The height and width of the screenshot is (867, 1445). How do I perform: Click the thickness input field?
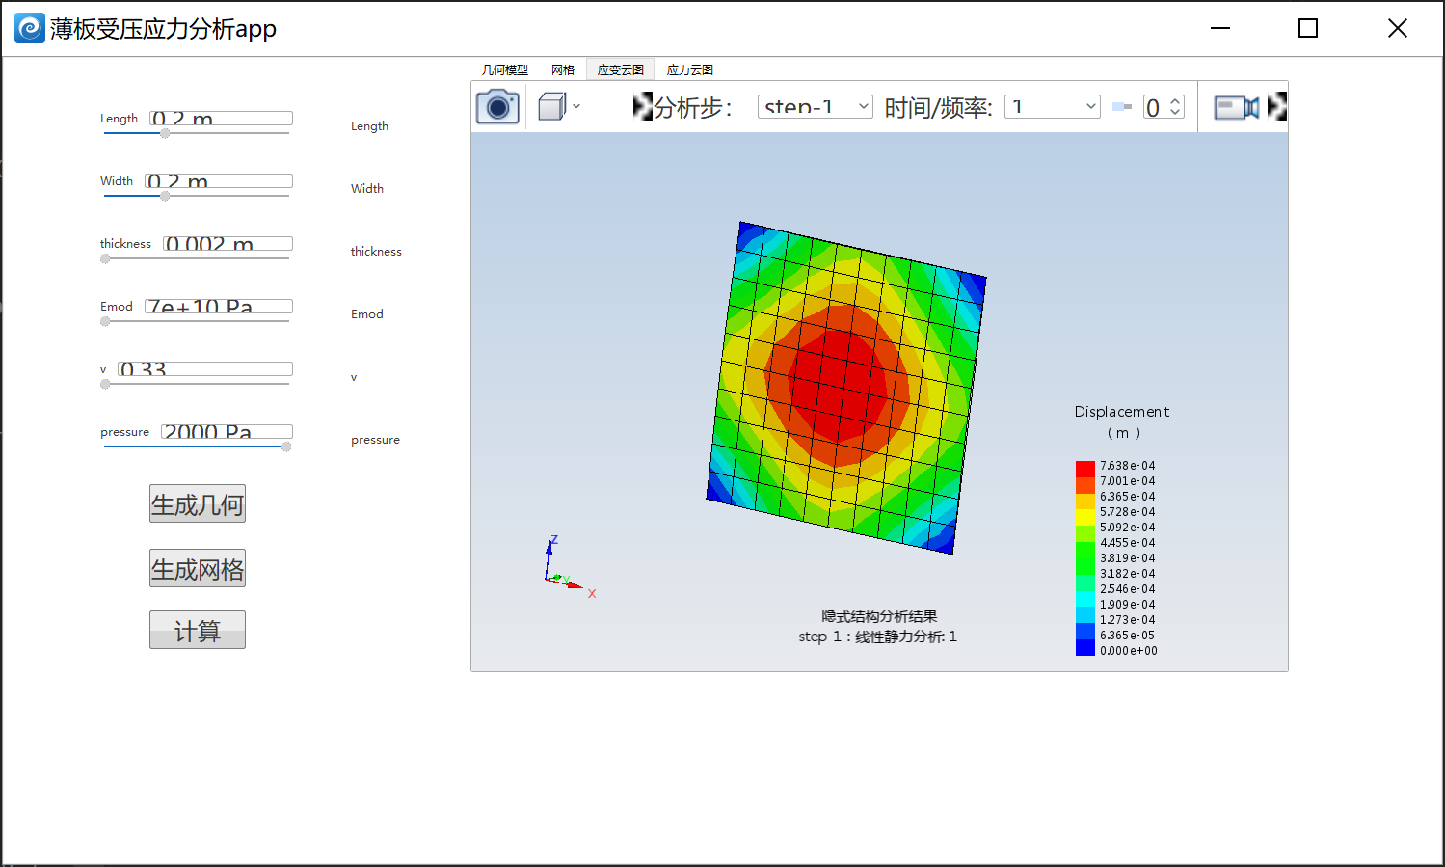[x=227, y=243]
